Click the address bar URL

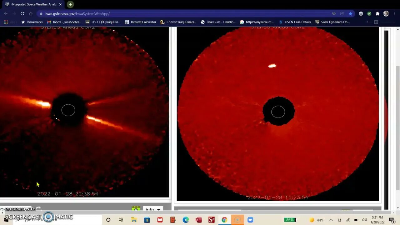[77, 14]
